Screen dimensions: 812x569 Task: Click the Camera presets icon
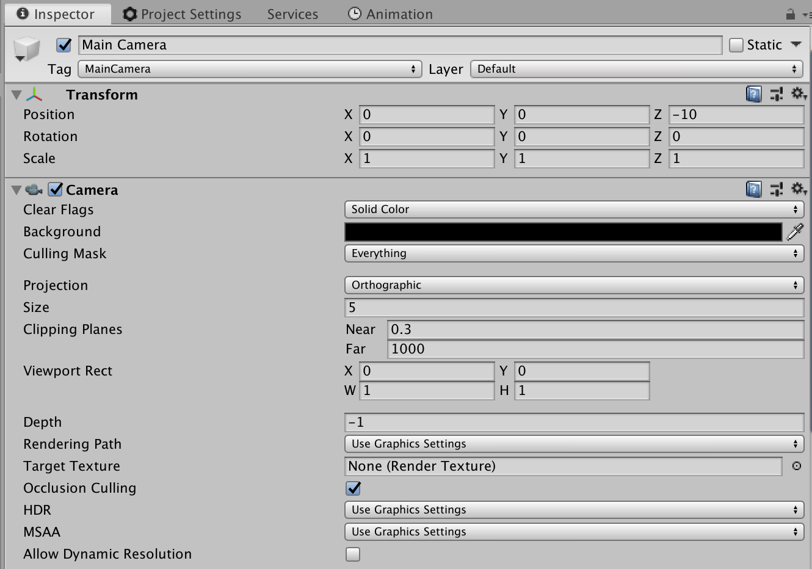pos(776,189)
